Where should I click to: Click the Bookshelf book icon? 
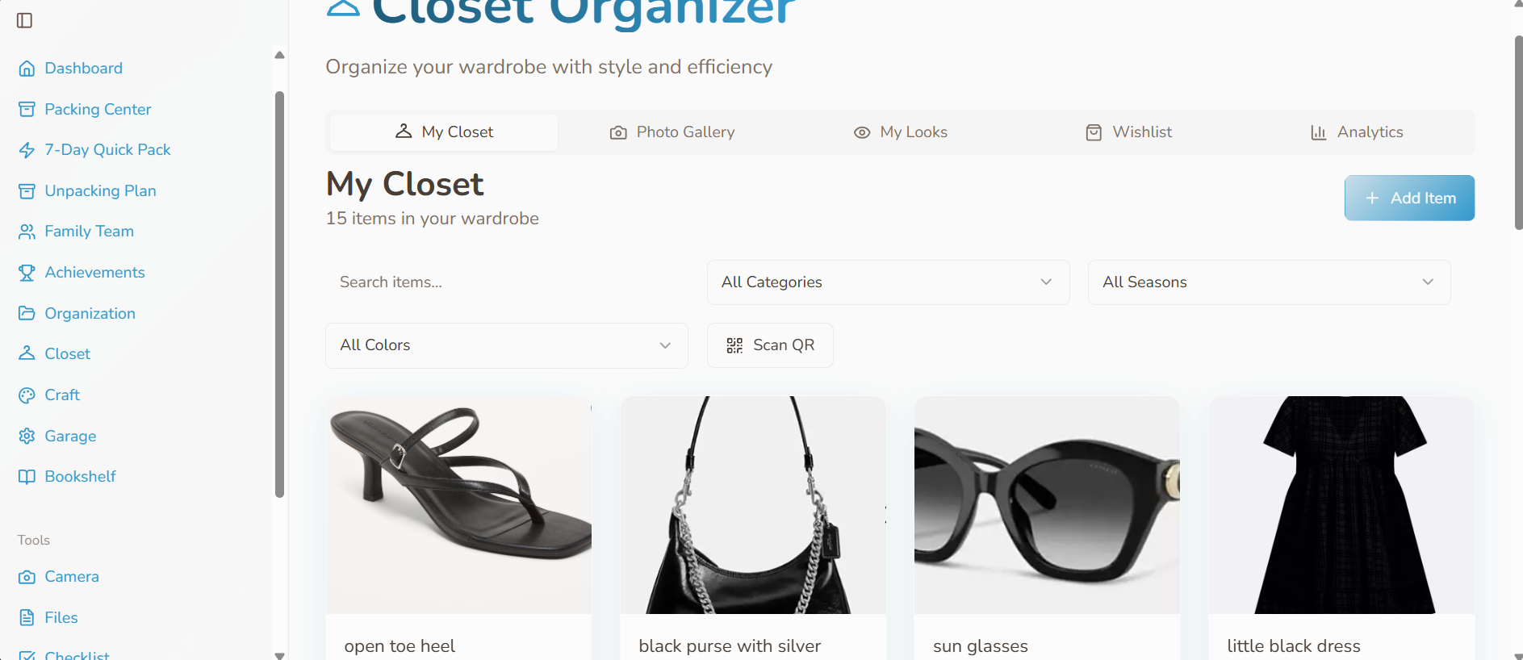point(27,477)
